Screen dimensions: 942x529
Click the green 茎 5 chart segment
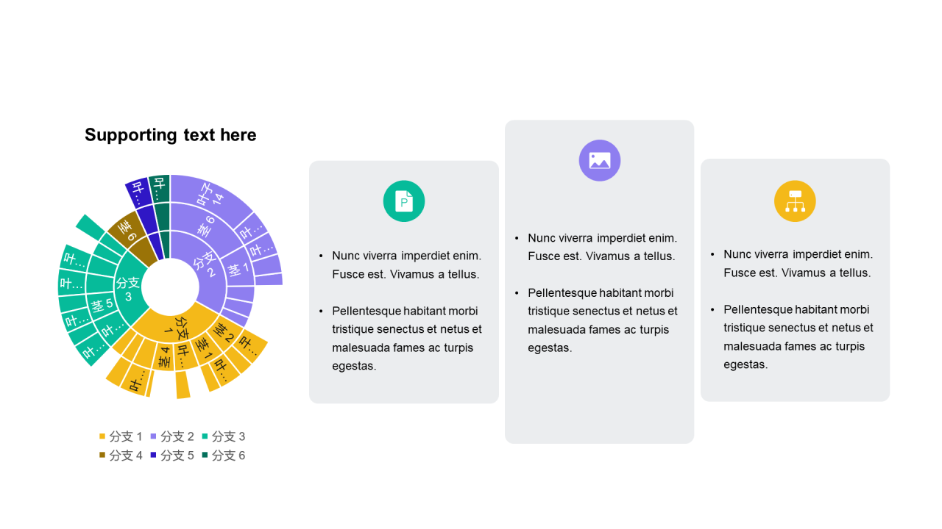(x=101, y=304)
